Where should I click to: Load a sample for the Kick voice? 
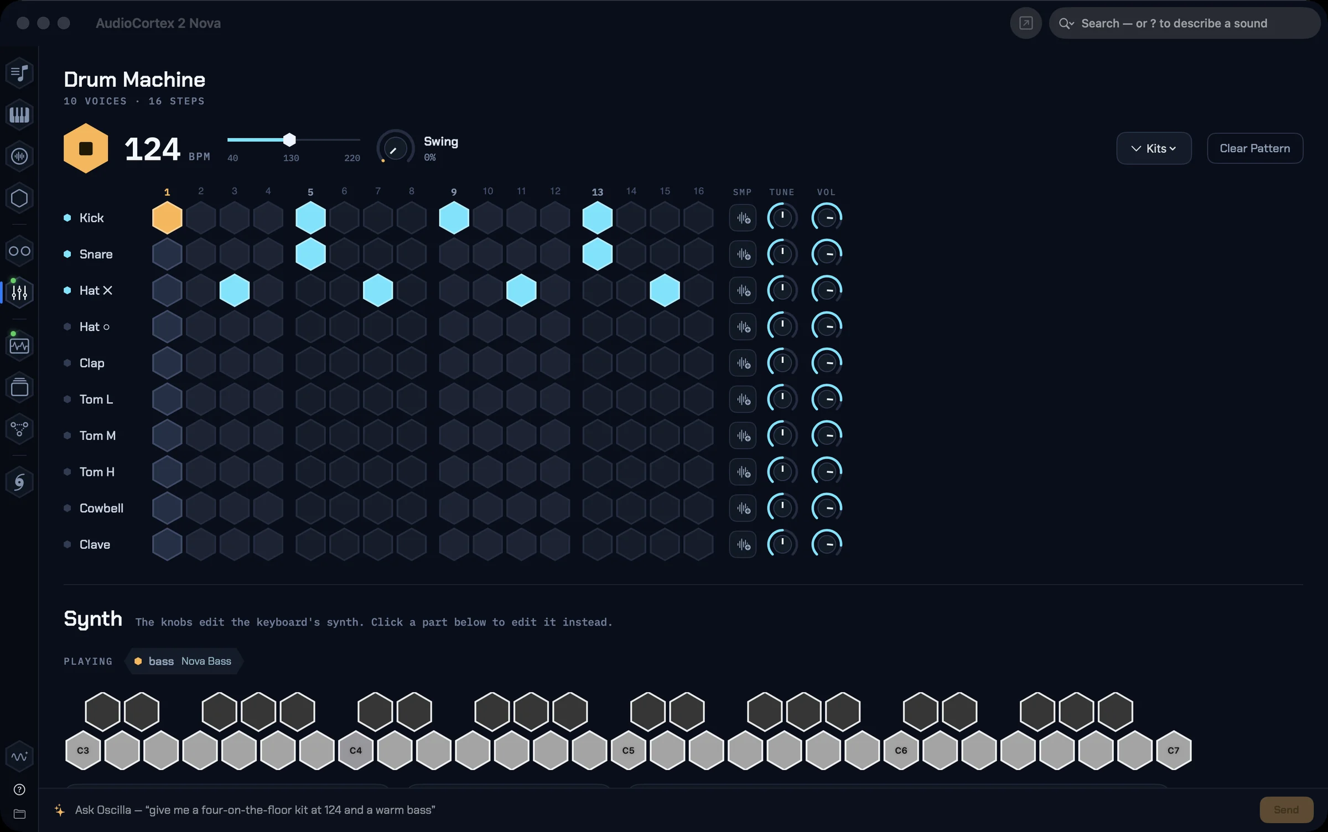click(743, 218)
